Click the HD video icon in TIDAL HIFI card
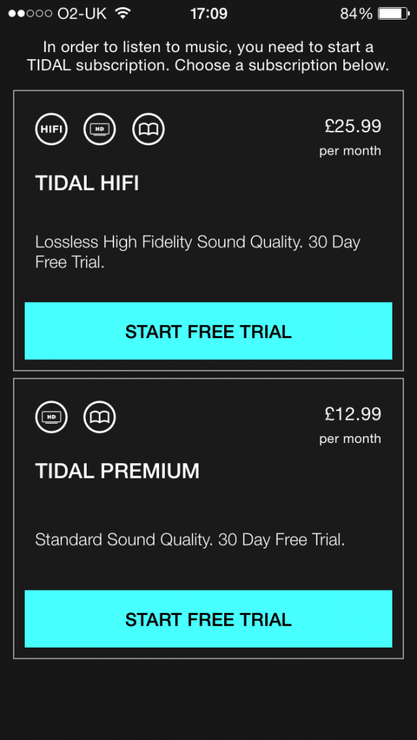 click(x=100, y=129)
